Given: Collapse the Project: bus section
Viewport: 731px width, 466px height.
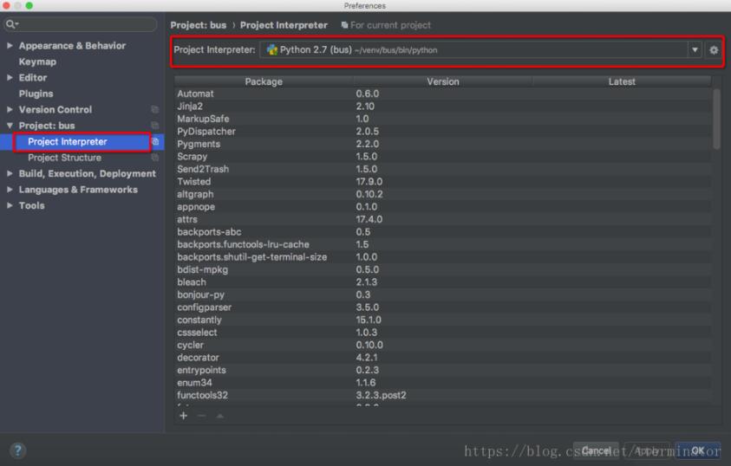Looking at the screenshot, I should pos(10,126).
